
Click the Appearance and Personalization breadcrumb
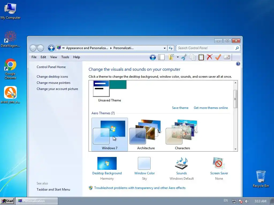coord(87,48)
